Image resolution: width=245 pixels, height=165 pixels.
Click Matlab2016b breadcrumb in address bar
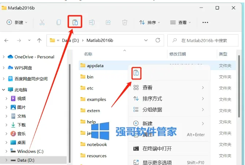point(100,41)
